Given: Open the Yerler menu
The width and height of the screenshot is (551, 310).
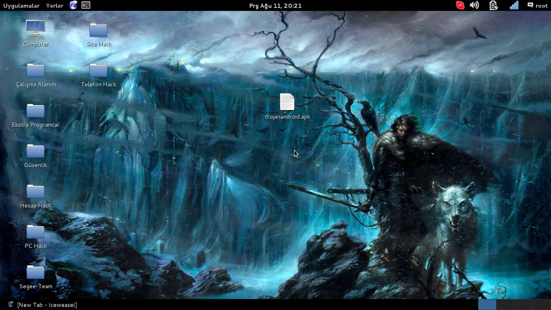Looking at the screenshot, I should point(55,6).
